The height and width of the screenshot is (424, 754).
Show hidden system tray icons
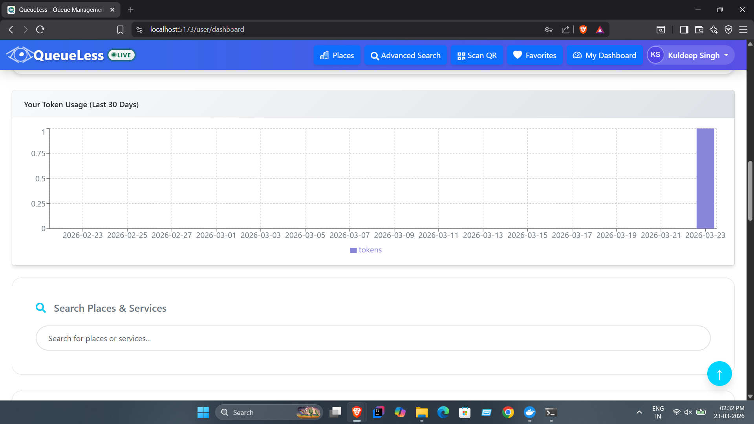pyautogui.click(x=639, y=412)
